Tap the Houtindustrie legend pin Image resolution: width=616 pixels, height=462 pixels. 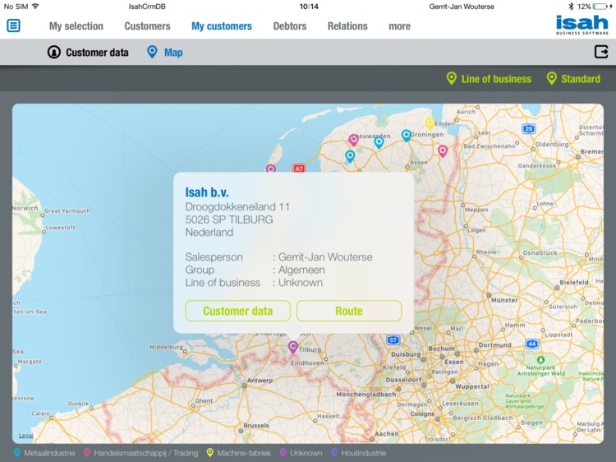click(334, 453)
